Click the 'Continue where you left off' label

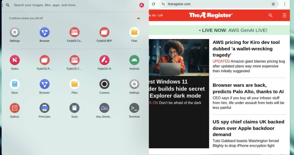pos(26,18)
